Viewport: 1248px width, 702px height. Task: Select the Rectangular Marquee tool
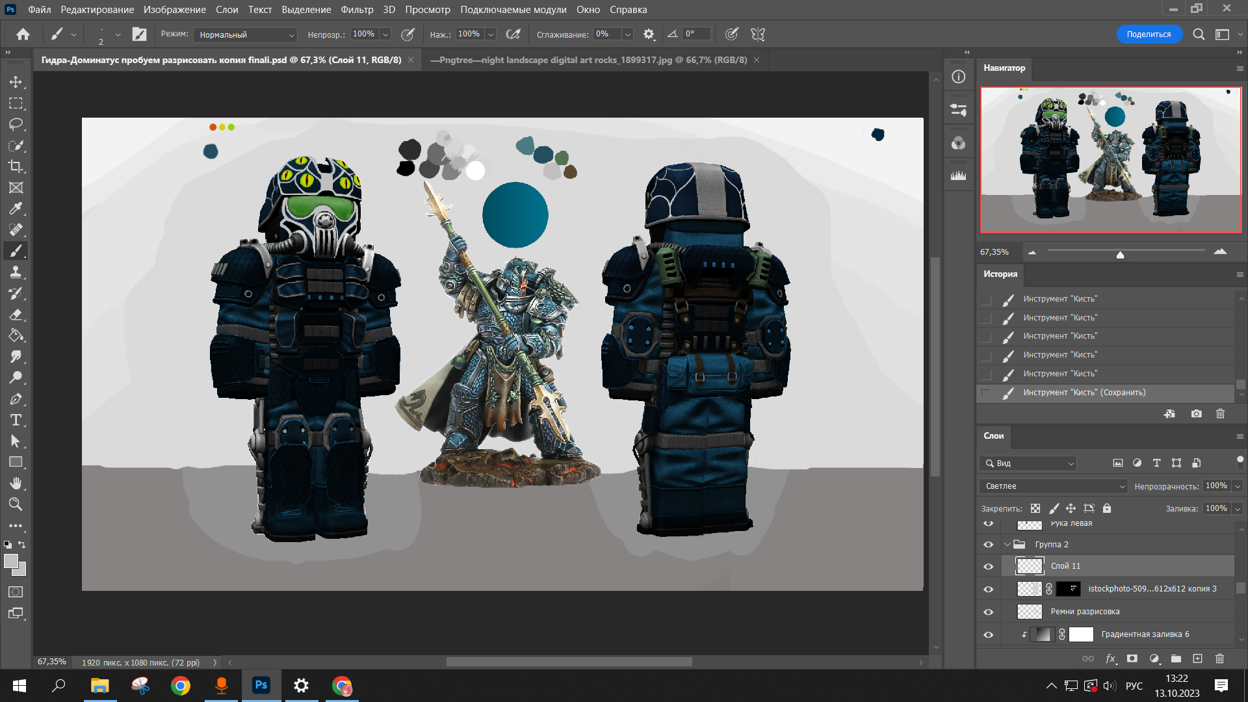pos(16,103)
